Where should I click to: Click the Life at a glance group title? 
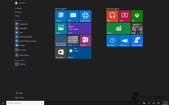[x=61, y=9]
